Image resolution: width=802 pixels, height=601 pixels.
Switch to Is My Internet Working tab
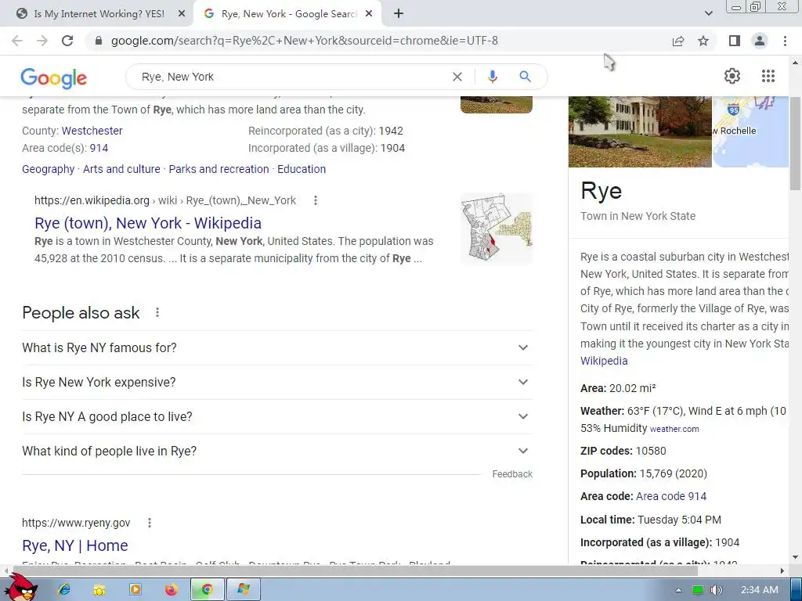[100, 14]
